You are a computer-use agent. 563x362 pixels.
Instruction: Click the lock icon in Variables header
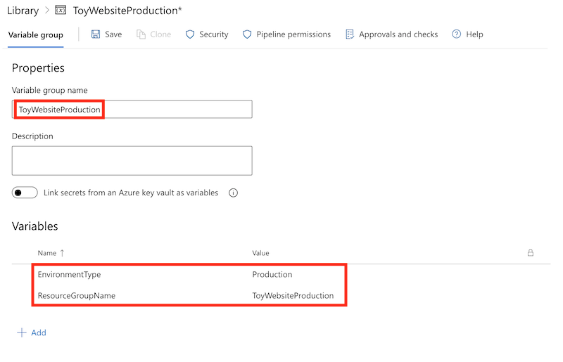(531, 252)
